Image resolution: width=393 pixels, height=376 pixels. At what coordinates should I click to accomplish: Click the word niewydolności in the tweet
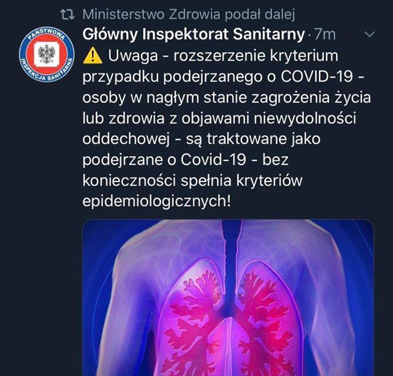coord(304,118)
